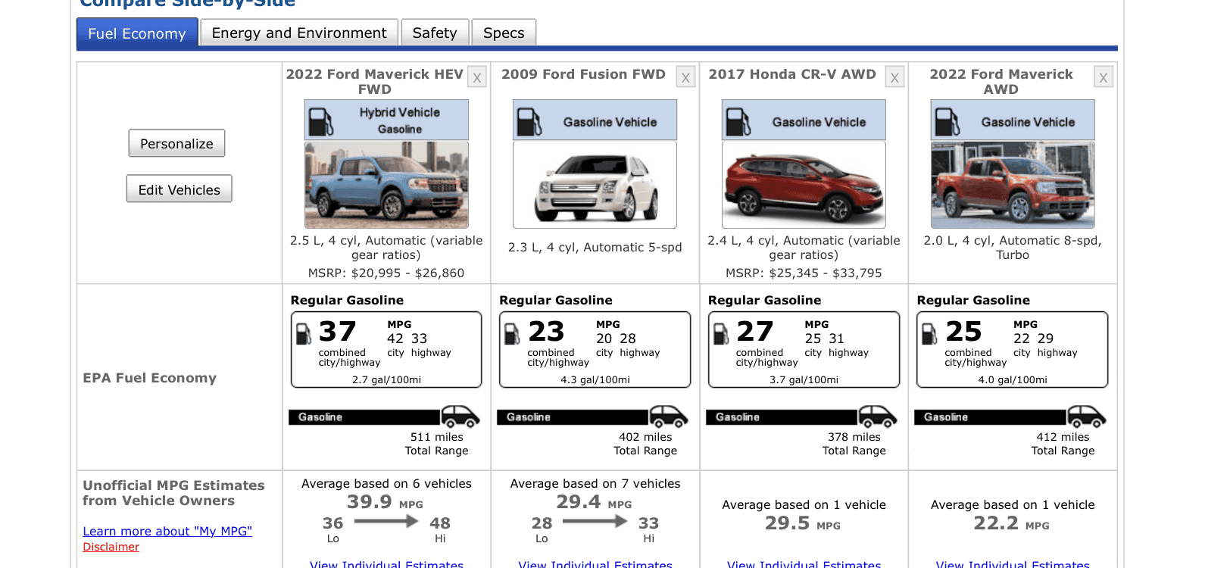Click "2.3 L, 4 cyl, Automatic 5-spd" text
The image size is (1230, 568).
point(595,248)
